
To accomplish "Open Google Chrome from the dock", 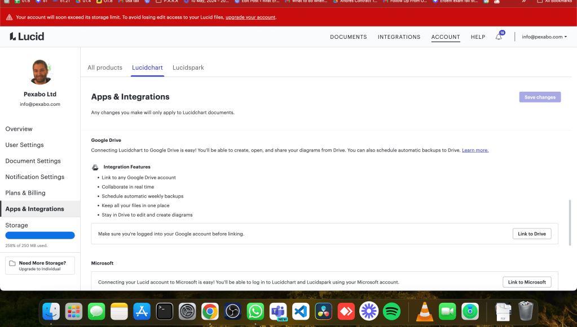I will point(210,312).
